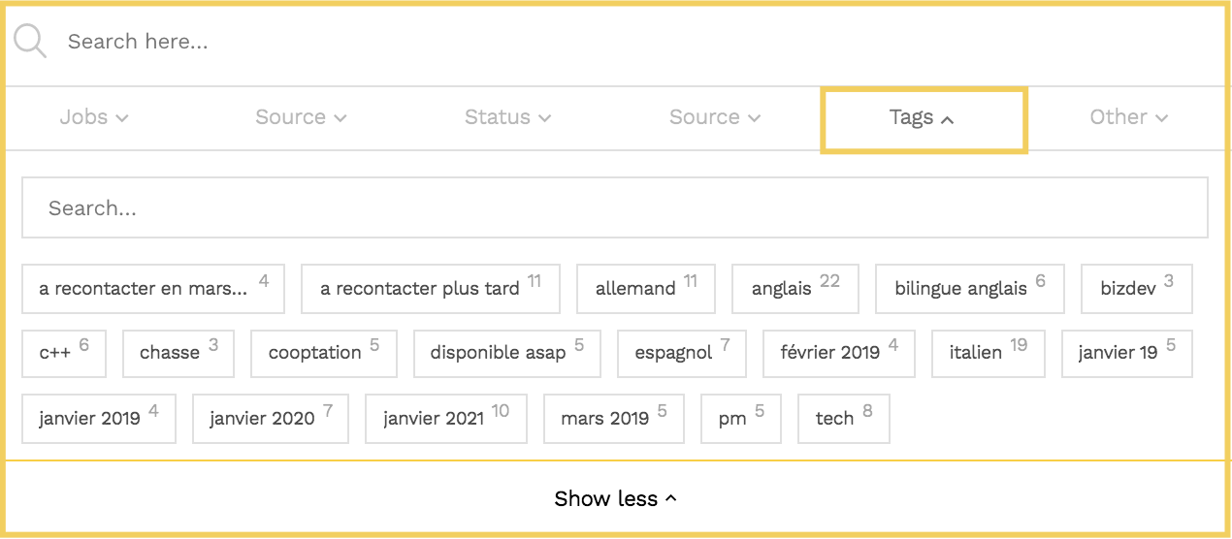
Task: Open the Other filter dropdown
Action: click(x=1128, y=117)
